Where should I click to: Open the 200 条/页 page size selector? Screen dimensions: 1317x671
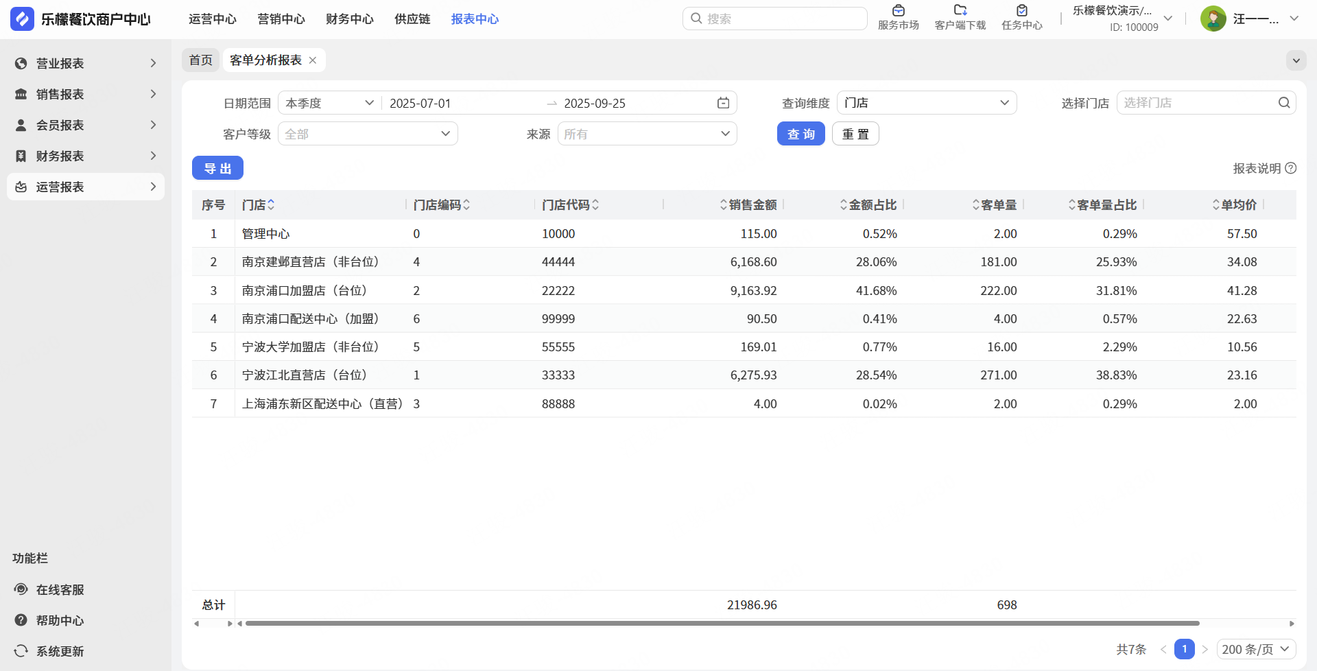1255,649
